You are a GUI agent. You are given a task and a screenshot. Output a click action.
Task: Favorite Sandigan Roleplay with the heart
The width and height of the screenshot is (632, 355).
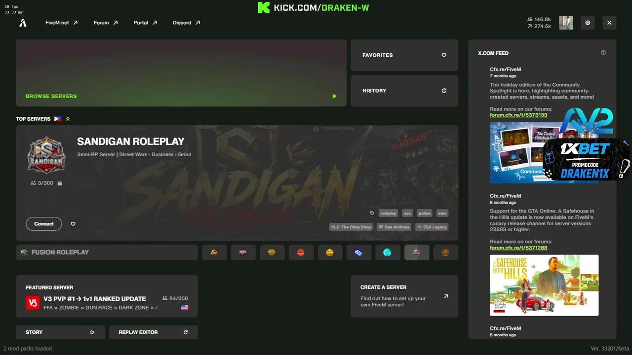73,224
